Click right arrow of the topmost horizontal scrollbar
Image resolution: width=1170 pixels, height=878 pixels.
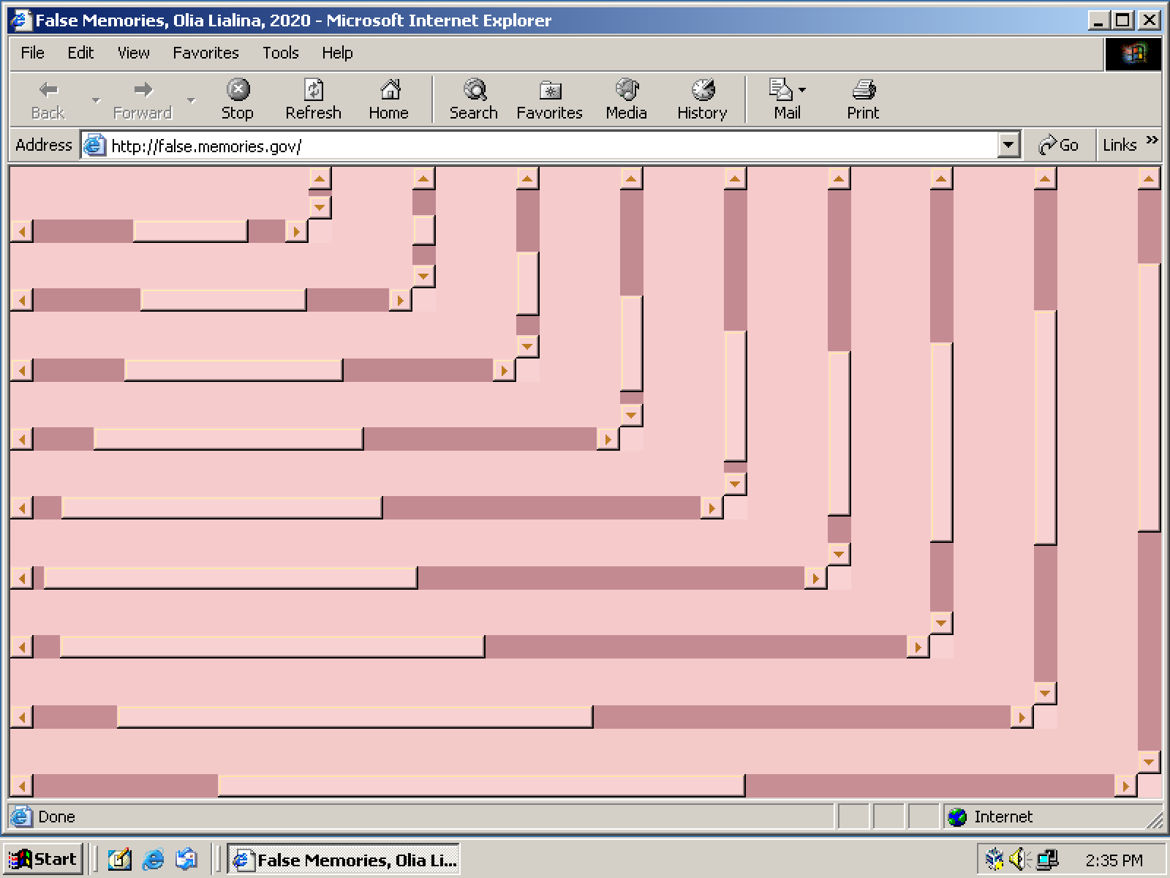296,231
